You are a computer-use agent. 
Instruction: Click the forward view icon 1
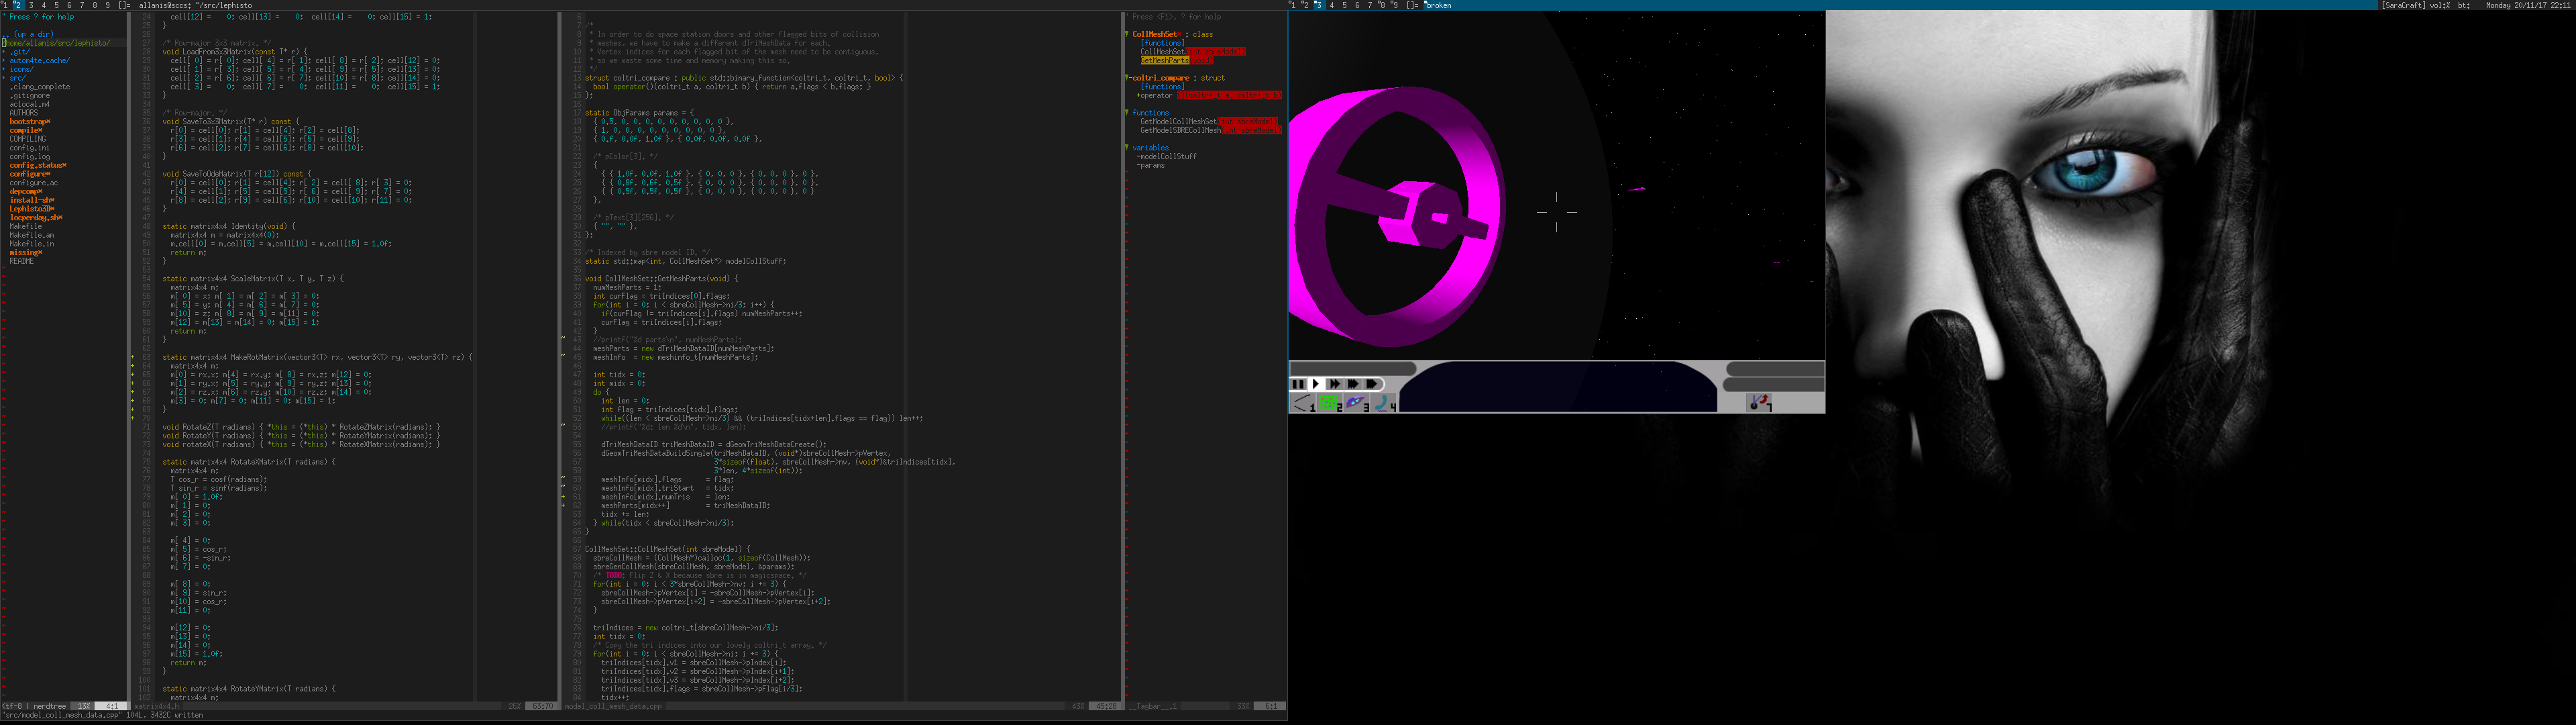[1303, 403]
